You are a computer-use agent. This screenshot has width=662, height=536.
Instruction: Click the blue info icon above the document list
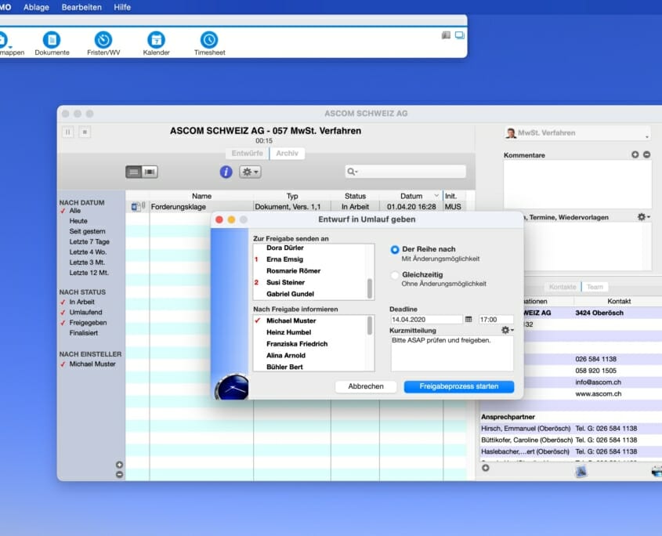pos(226,172)
